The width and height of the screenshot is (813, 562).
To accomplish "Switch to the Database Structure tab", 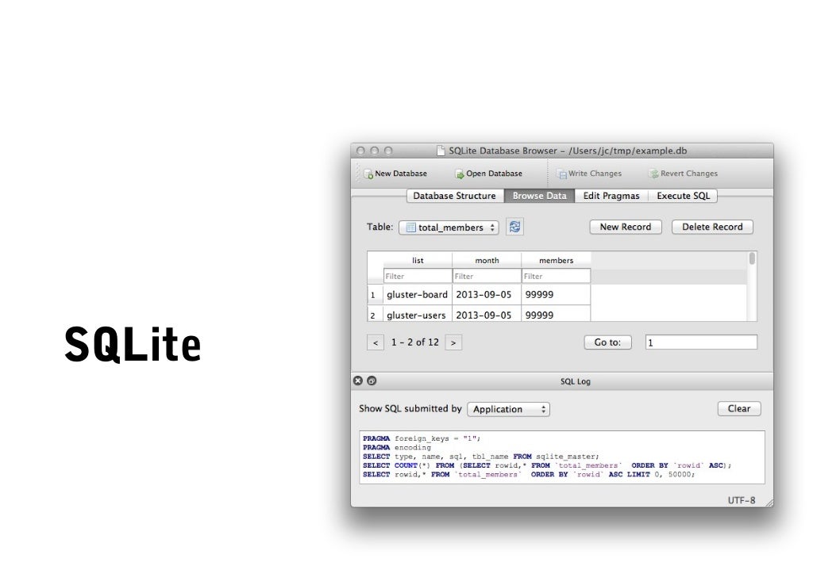I will click(x=454, y=196).
